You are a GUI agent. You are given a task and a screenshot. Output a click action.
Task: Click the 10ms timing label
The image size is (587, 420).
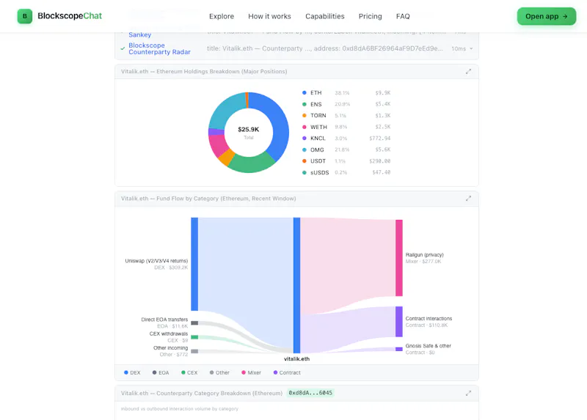[459, 48]
